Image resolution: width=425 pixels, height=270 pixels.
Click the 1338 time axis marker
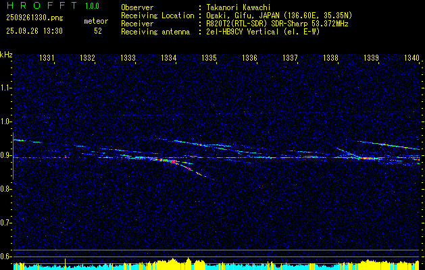(330, 57)
